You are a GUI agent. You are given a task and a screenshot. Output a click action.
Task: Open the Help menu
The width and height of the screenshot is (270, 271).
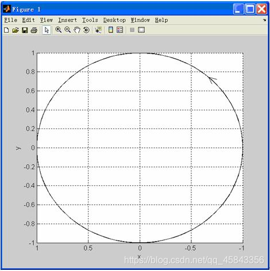click(x=161, y=20)
